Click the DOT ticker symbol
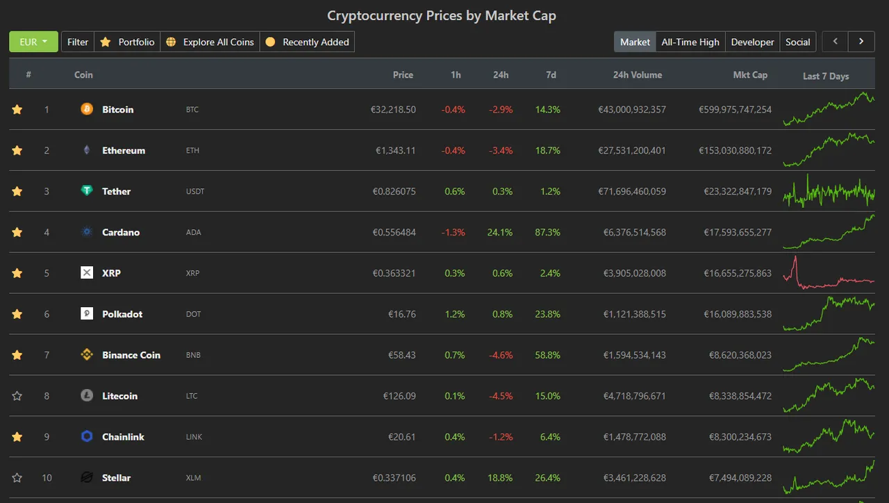This screenshot has height=503, width=889. (194, 314)
